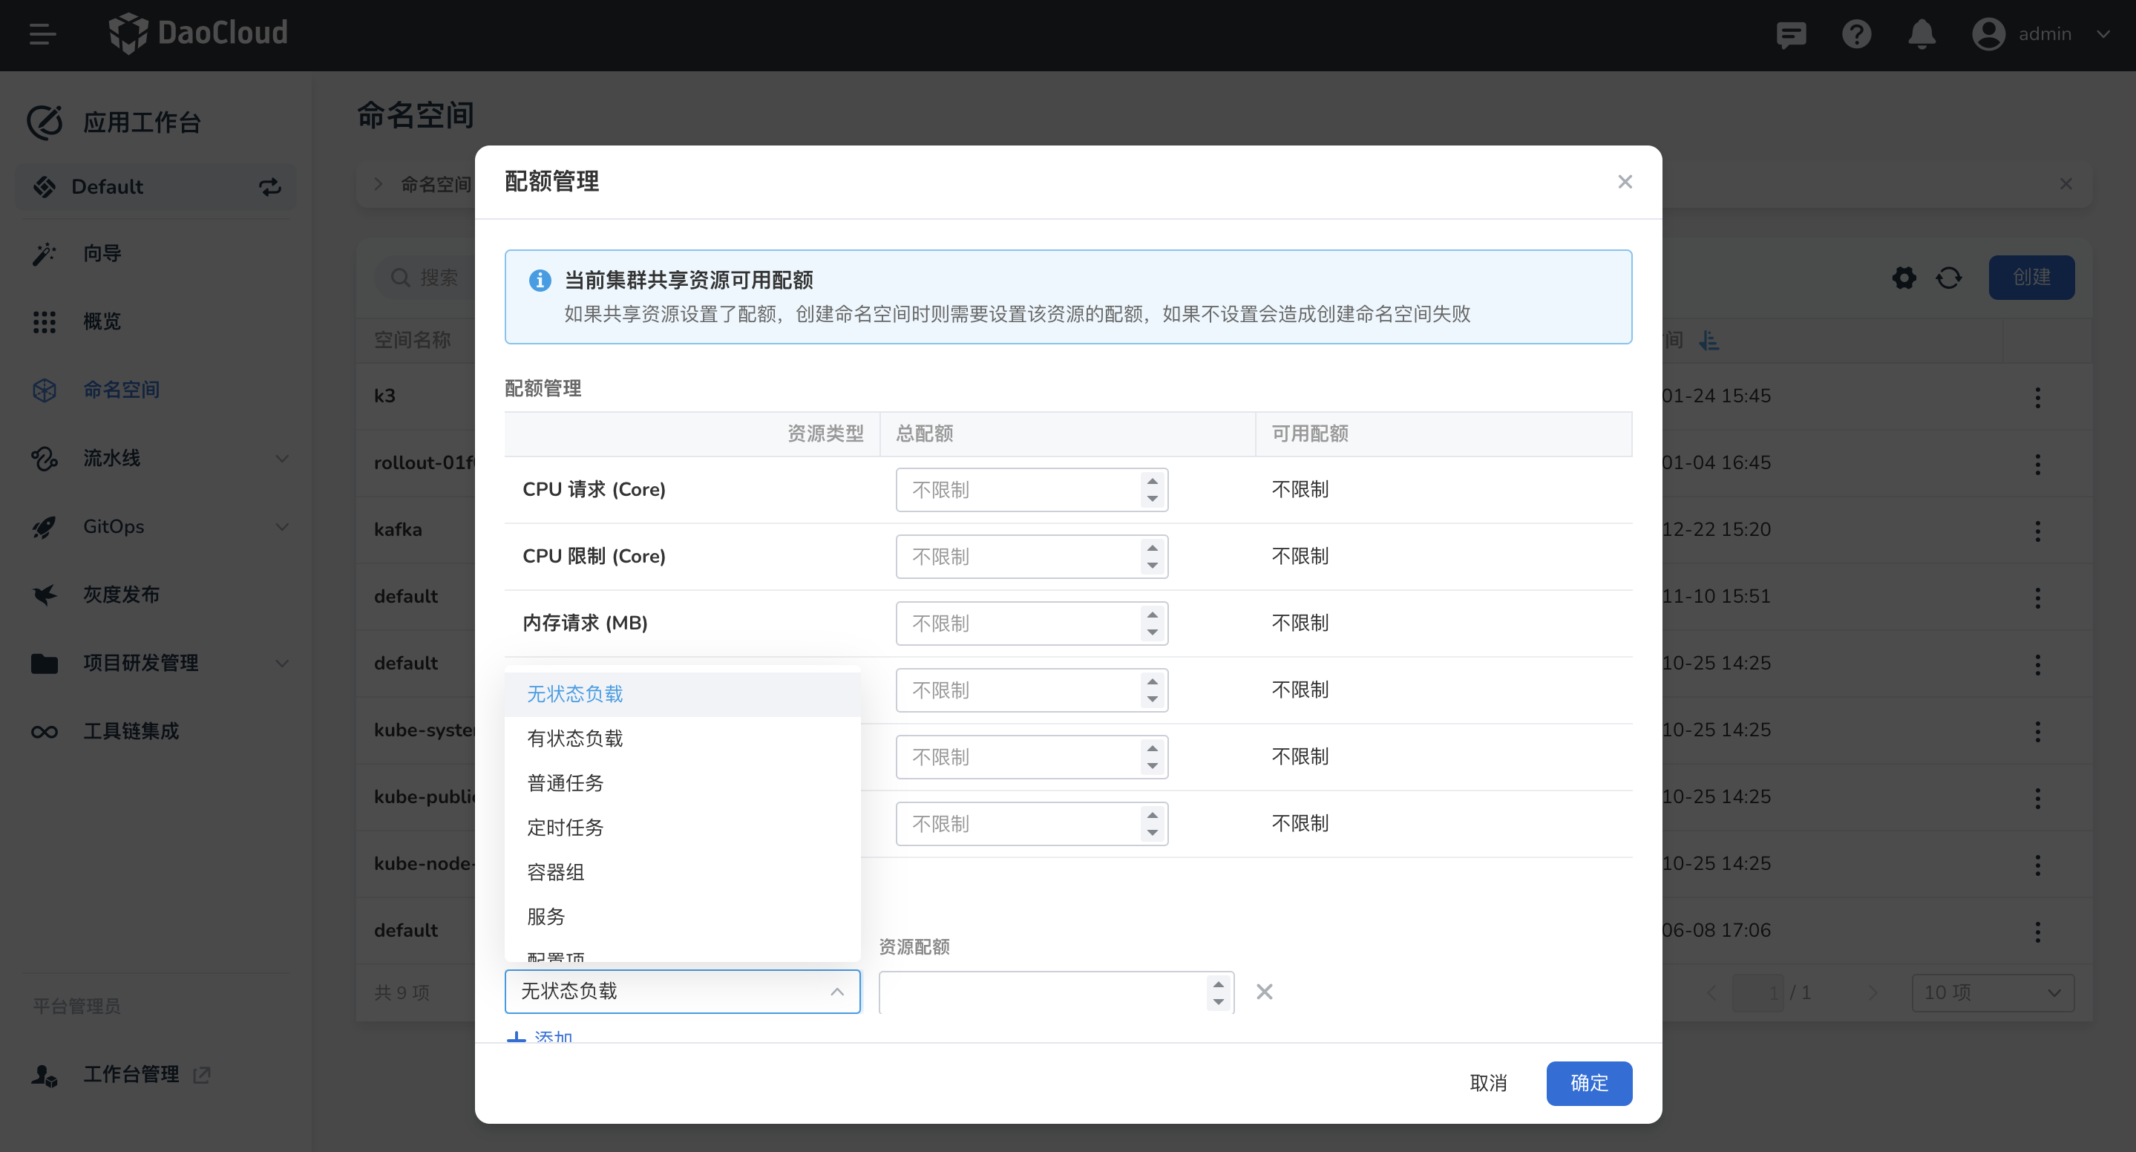Click the table settings gear icon
This screenshot has width=2136, height=1152.
[1904, 277]
